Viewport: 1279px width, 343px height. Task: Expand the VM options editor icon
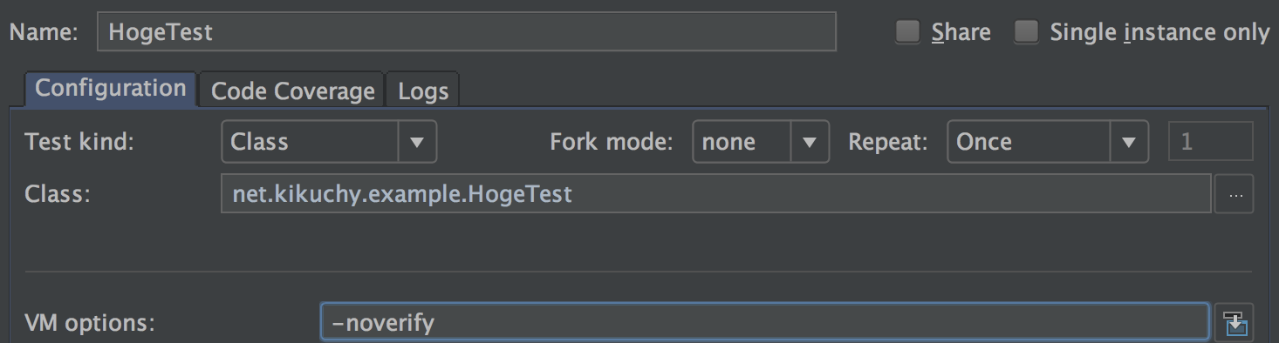point(1235,322)
